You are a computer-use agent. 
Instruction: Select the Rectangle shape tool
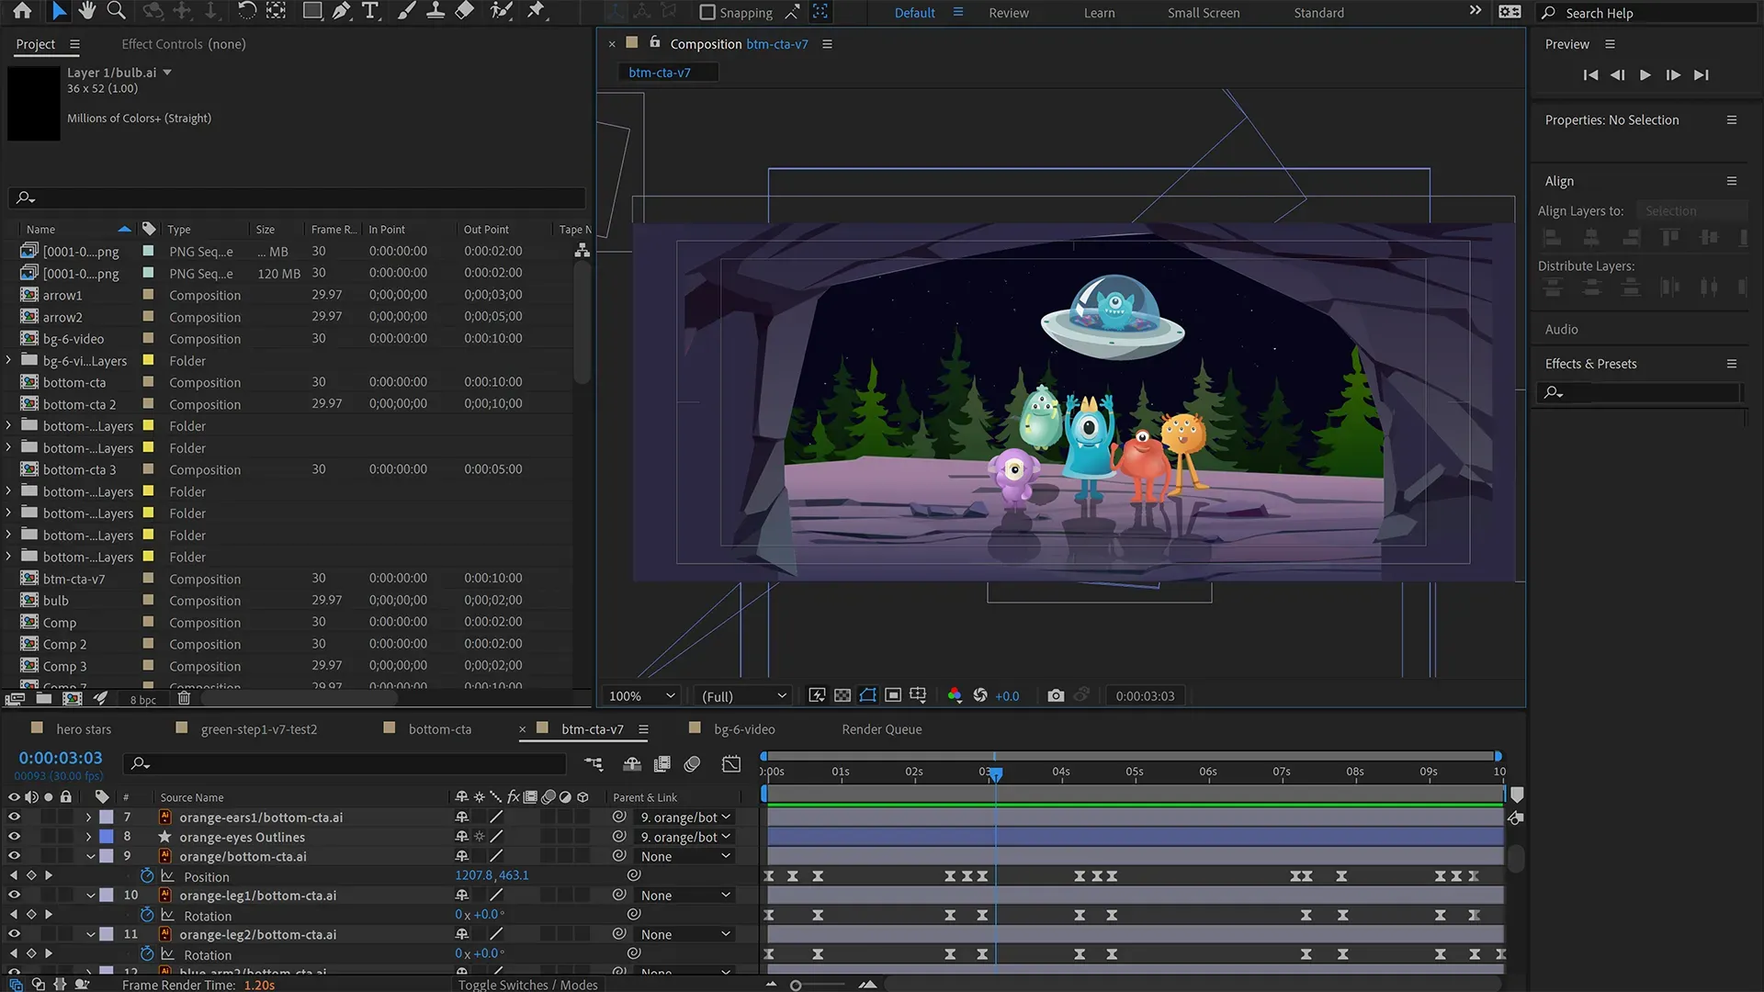(311, 11)
